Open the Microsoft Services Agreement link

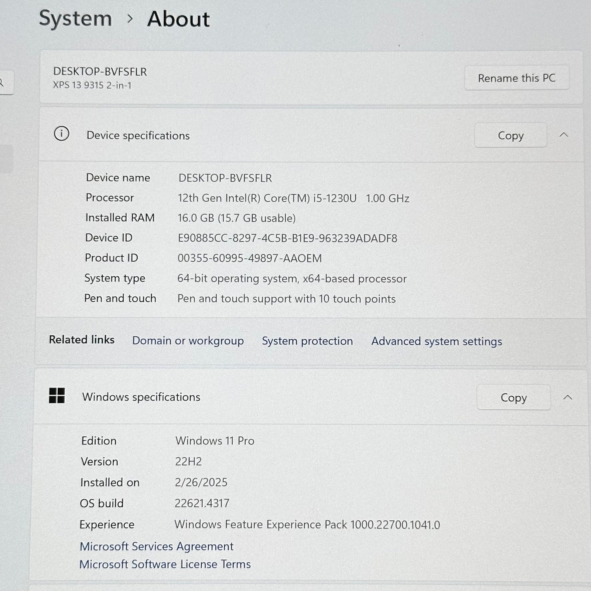coord(156,546)
